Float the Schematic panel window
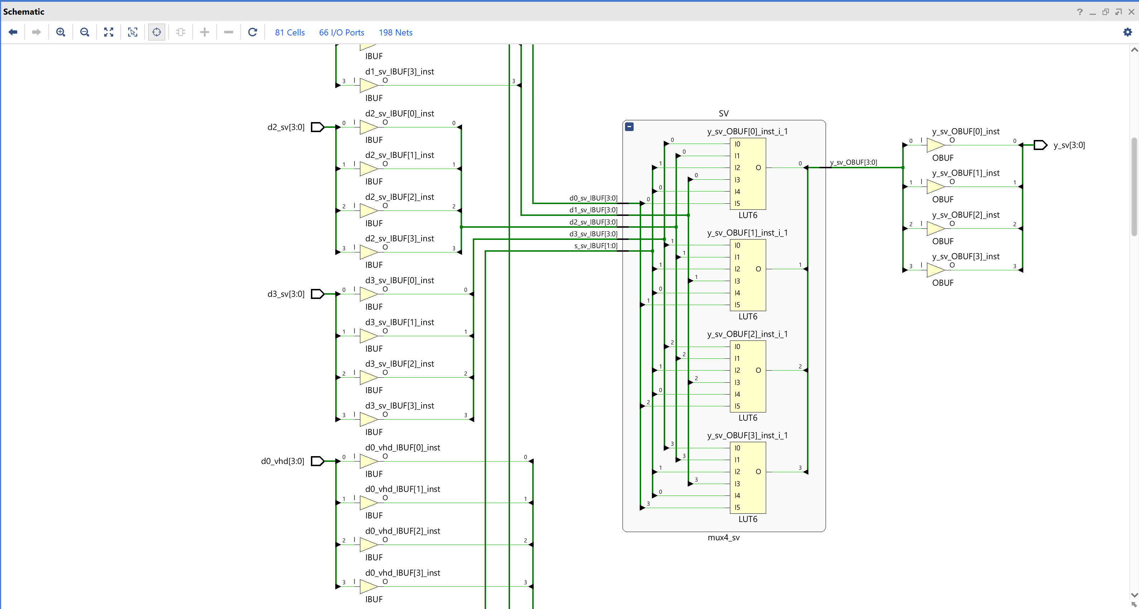Screen dimensions: 1139x609 pos(1105,12)
